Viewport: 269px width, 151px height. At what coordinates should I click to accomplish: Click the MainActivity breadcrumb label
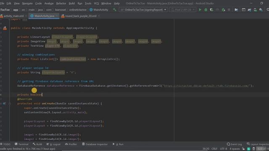pos(101,10)
